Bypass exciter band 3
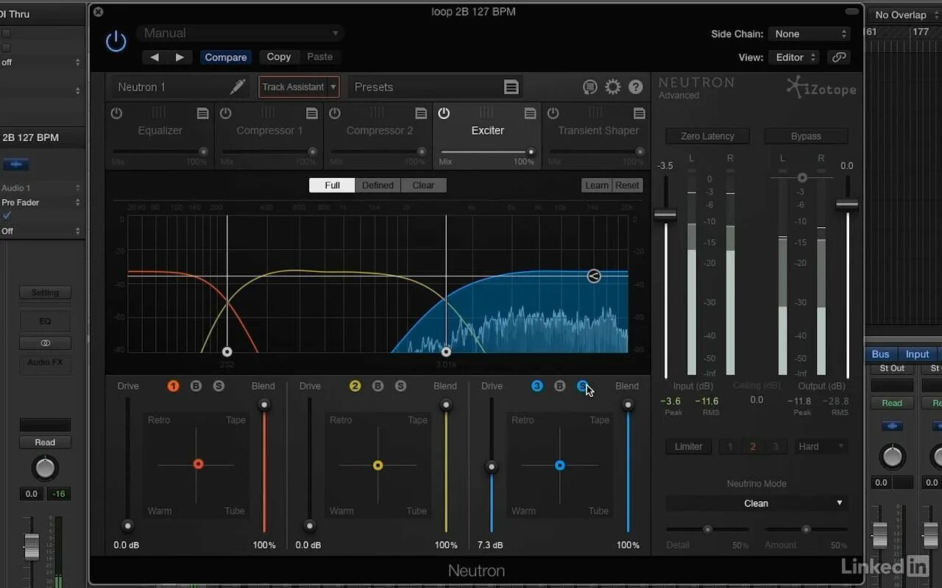Image resolution: width=942 pixels, height=588 pixels. point(560,386)
